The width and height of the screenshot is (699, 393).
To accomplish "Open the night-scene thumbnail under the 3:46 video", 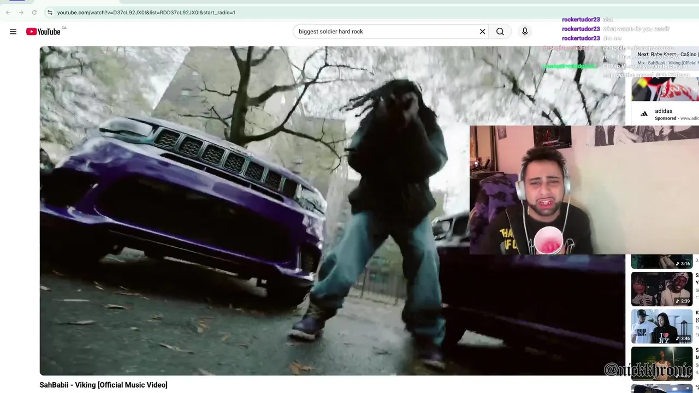I will (x=662, y=363).
